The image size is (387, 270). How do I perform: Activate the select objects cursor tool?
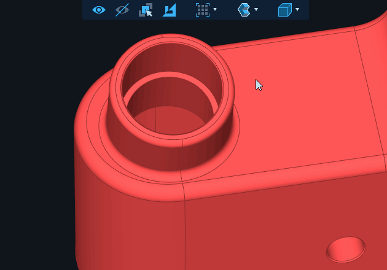point(146,10)
